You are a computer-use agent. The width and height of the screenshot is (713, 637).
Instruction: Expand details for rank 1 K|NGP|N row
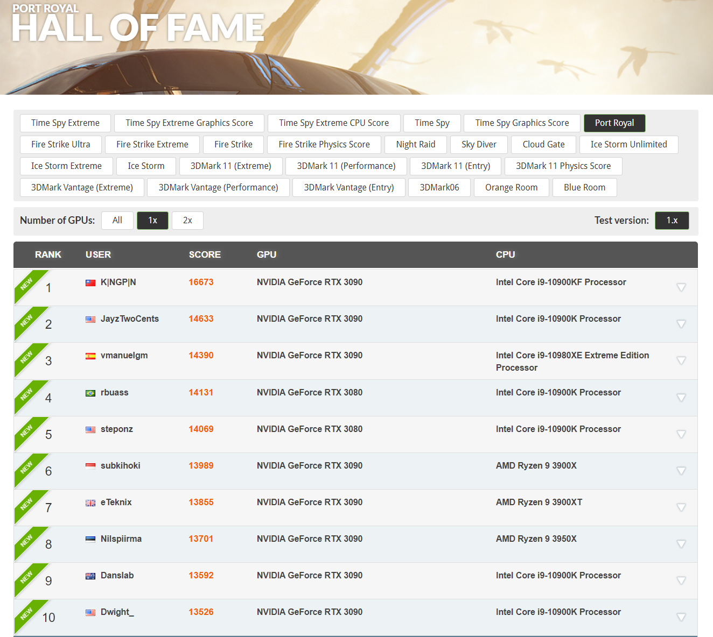681,287
